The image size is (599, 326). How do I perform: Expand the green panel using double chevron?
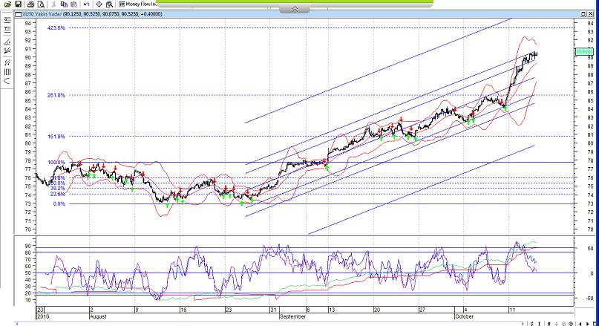coord(295,9)
